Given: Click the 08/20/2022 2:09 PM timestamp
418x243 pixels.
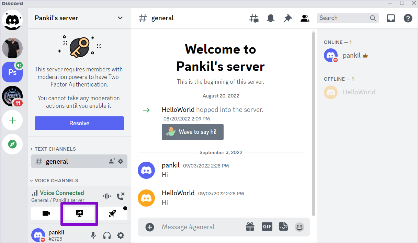Looking at the screenshot, I should click(x=187, y=119).
